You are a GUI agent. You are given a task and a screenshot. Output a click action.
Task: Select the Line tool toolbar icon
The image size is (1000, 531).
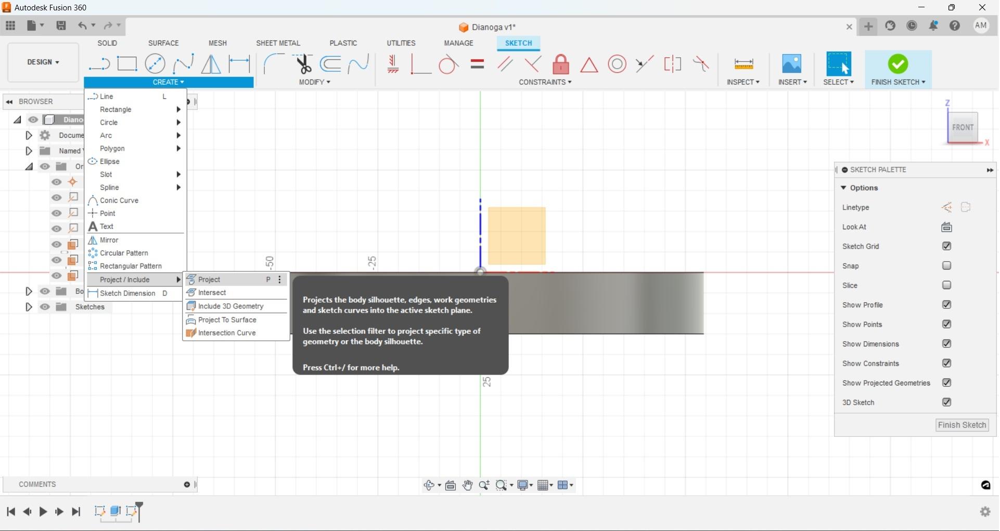tap(99, 64)
